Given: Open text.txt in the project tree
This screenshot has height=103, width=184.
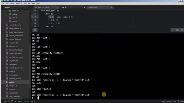Looking at the screenshot, I should (x=14, y=21).
